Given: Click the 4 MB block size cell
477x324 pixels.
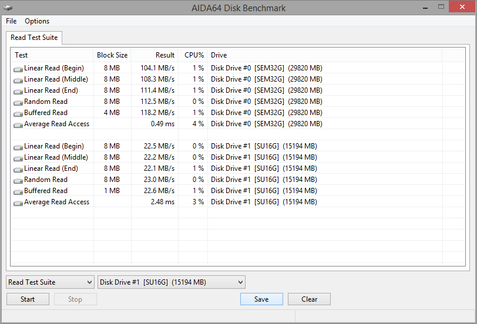Looking at the screenshot, I should coord(112,113).
